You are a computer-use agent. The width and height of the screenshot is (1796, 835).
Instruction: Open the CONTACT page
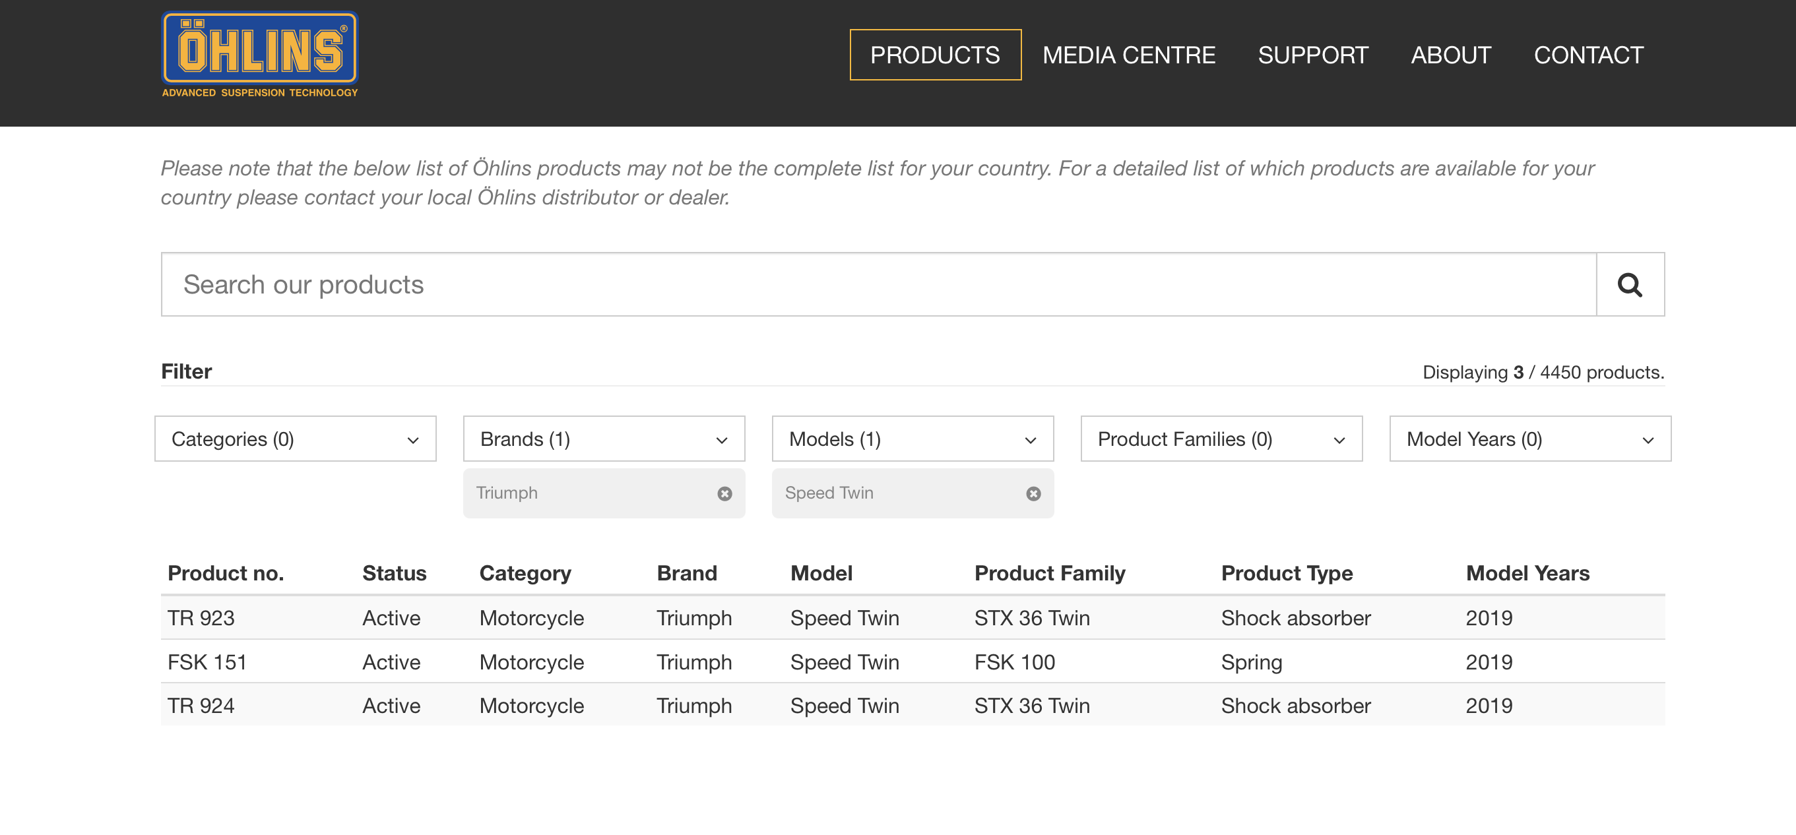(1588, 55)
